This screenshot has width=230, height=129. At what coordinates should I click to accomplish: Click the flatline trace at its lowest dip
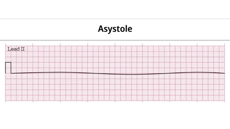129,74
